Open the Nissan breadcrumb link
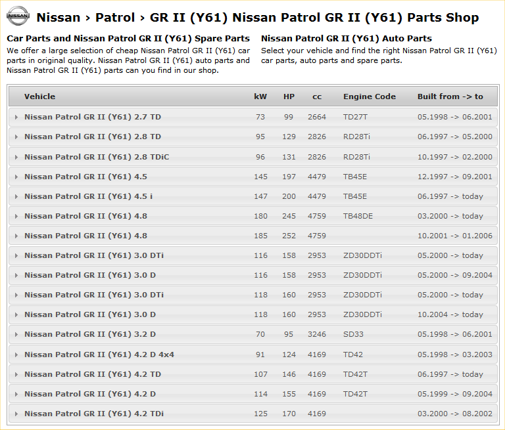This screenshot has height=430, width=505. (59, 17)
